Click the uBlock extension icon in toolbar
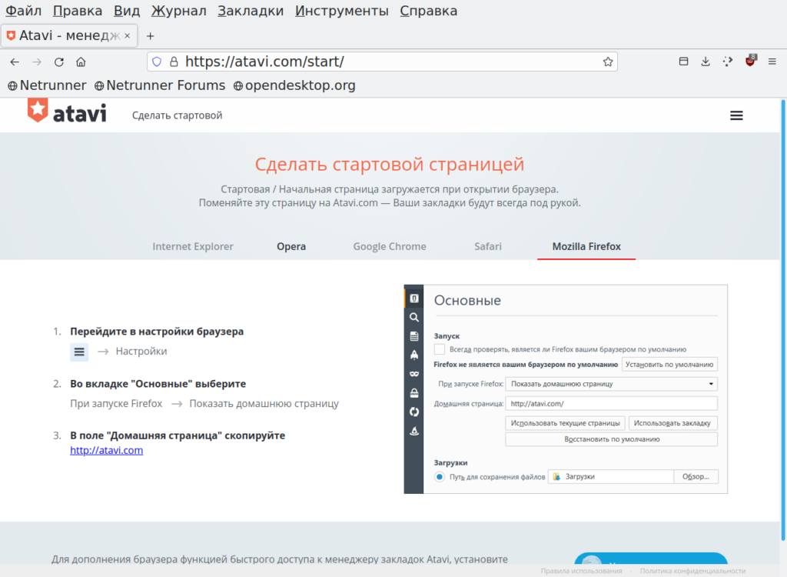787x577 pixels. 750,62
